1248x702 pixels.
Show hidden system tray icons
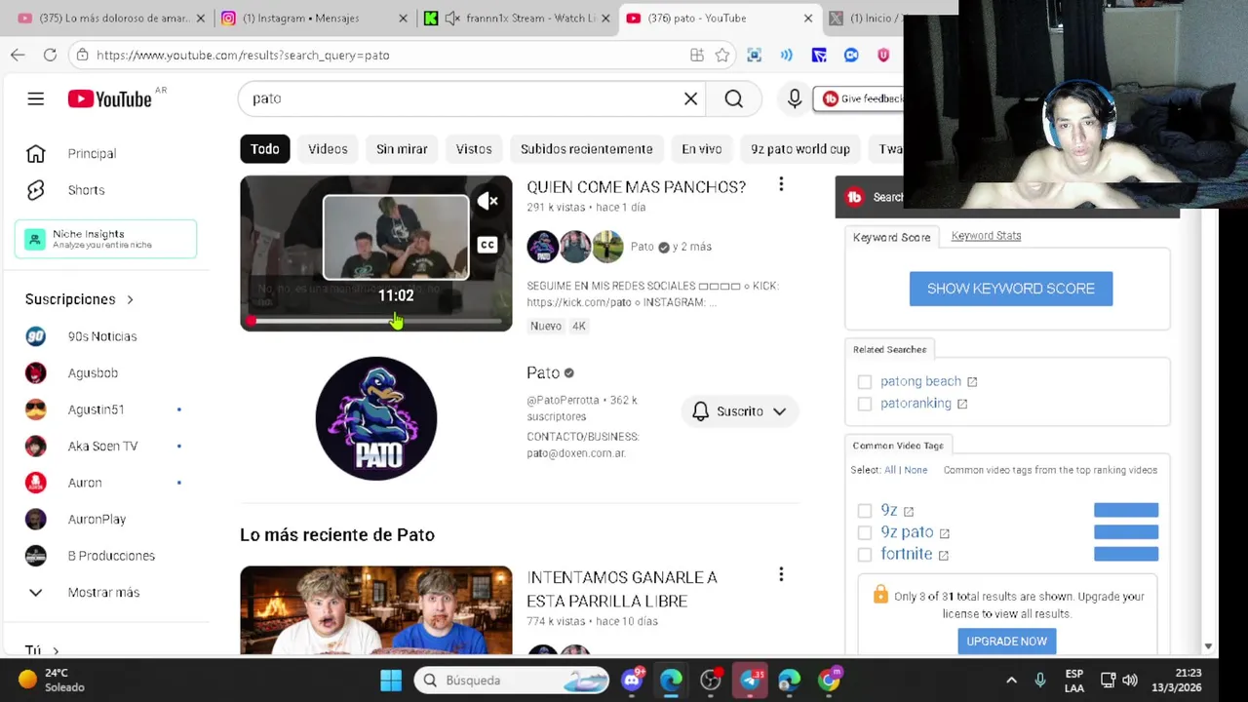coord(1011,681)
